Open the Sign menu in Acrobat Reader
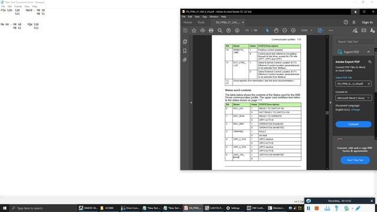 click(204, 16)
